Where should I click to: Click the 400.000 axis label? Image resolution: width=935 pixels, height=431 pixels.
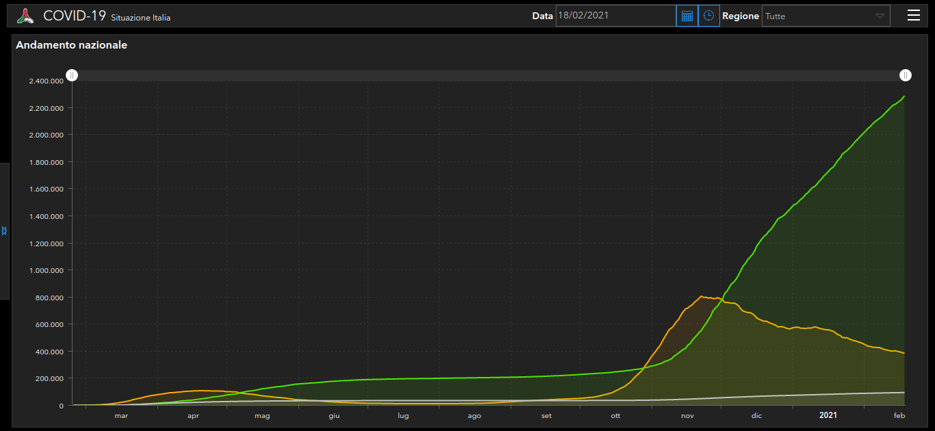pyautogui.click(x=51, y=352)
